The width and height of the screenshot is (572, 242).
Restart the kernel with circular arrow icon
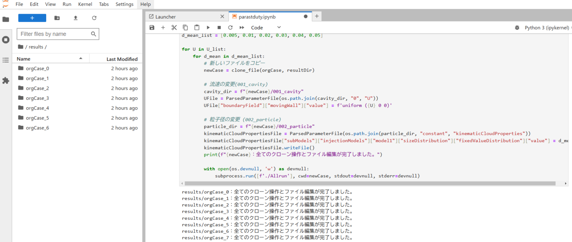click(231, 27)
